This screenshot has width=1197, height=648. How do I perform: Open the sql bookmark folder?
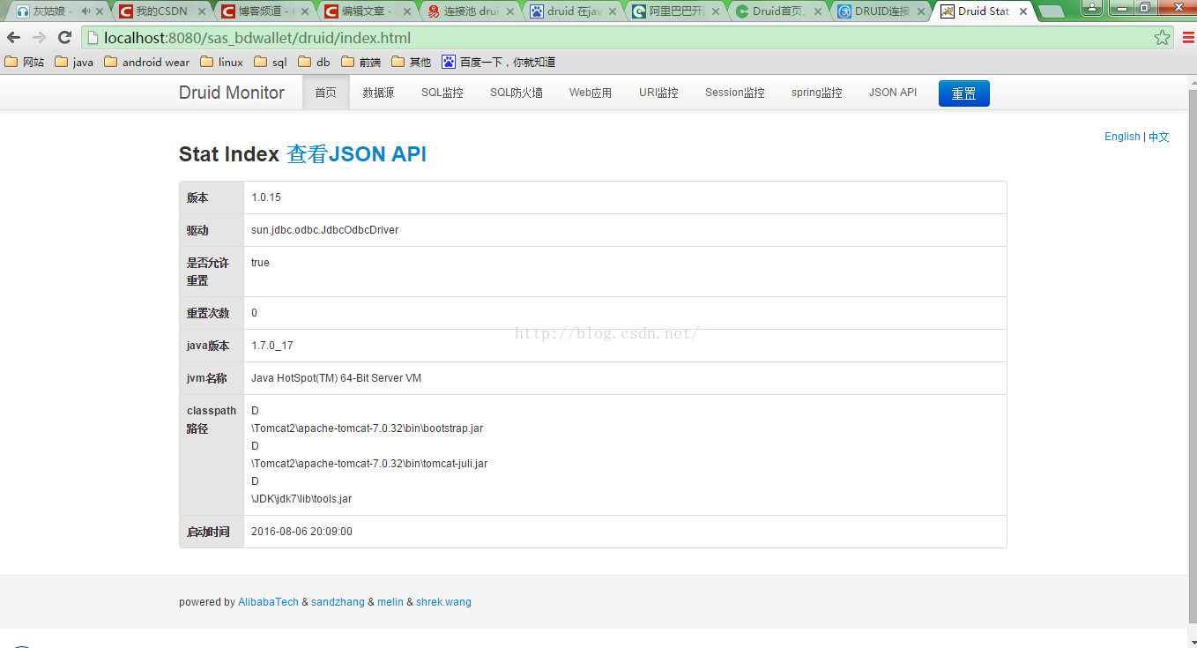[x=270, y=62]
